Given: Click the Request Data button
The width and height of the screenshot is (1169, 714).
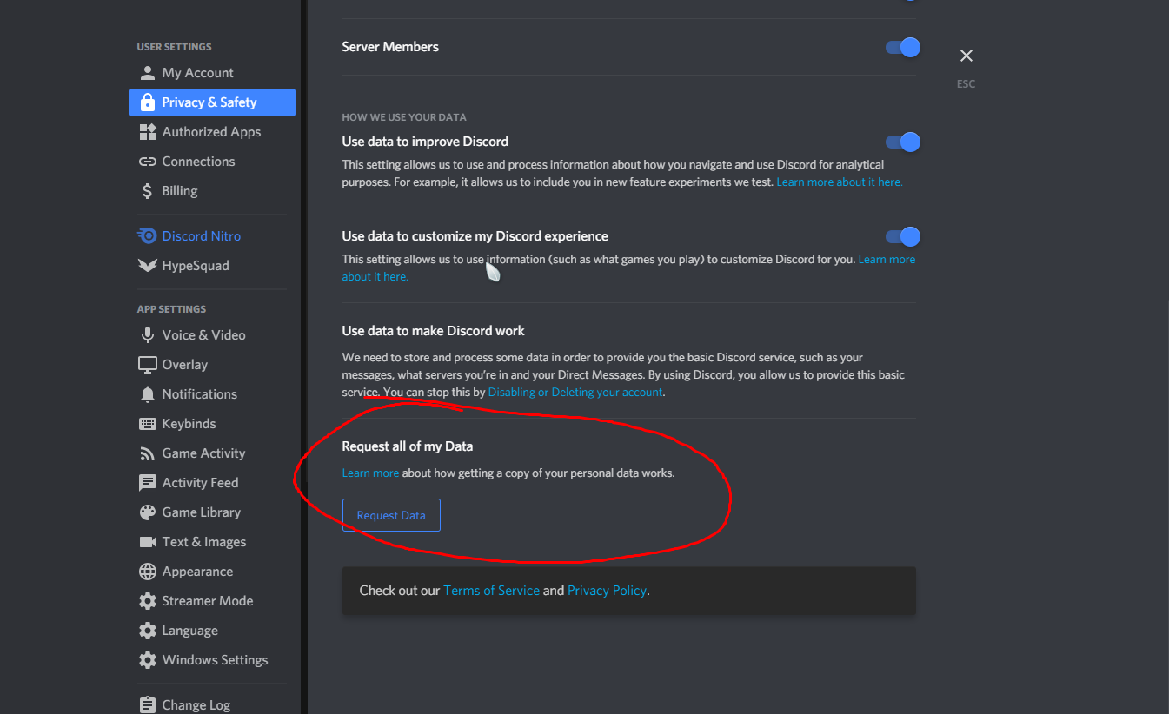Looking at the screenshot, I should pyautogui.click(x=391, y=515).
